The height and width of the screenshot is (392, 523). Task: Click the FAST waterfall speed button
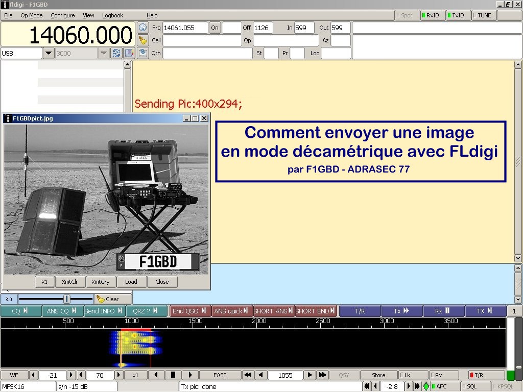(220, 375)
